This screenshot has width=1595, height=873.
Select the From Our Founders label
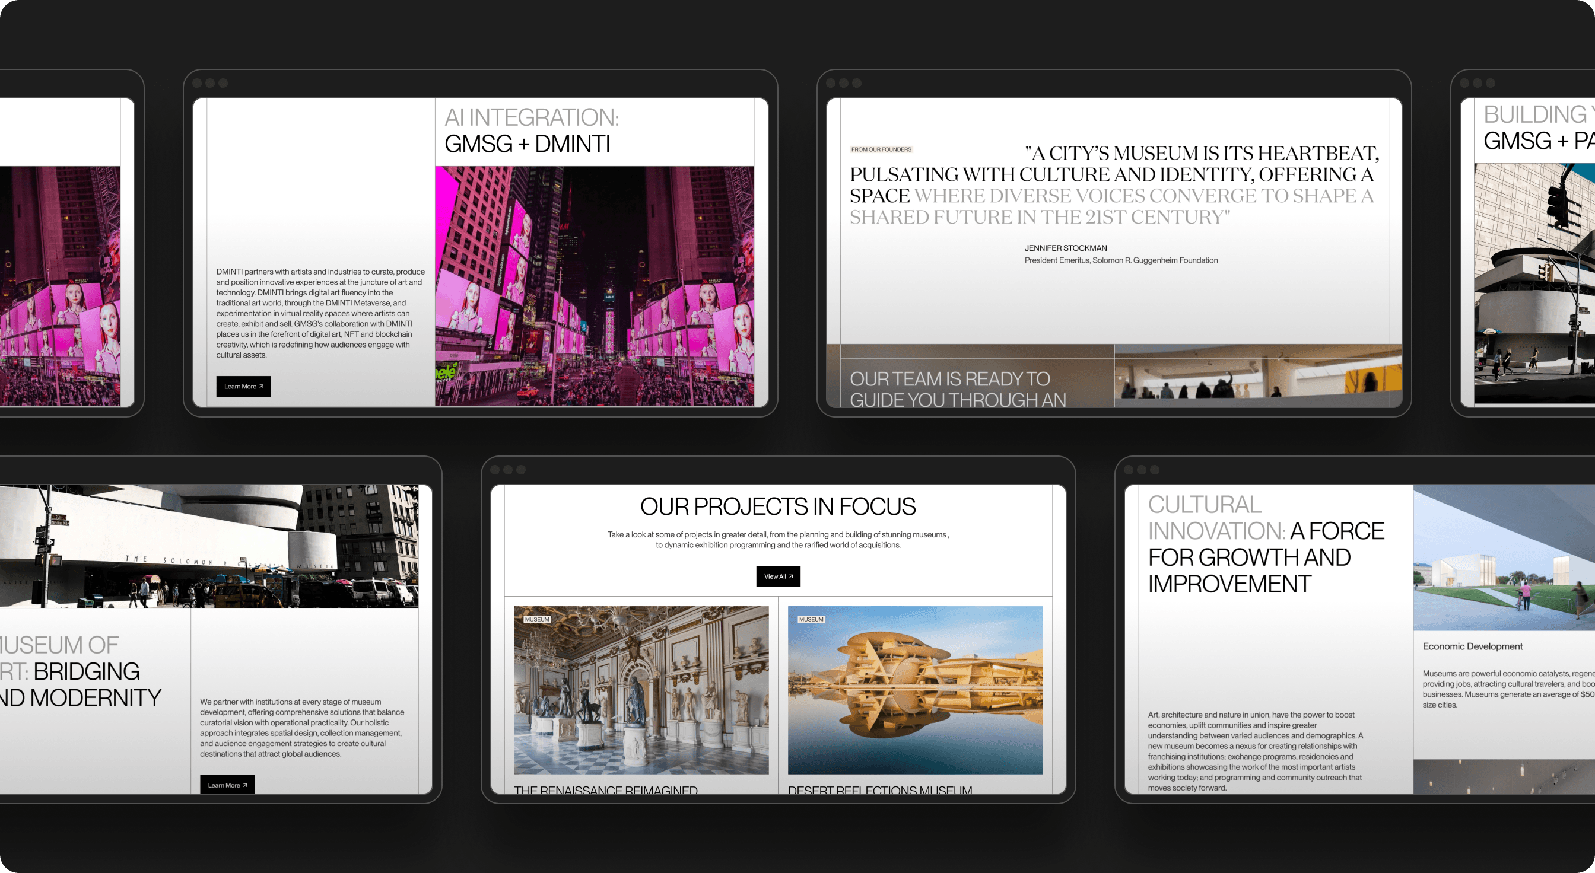coord(881,149)
